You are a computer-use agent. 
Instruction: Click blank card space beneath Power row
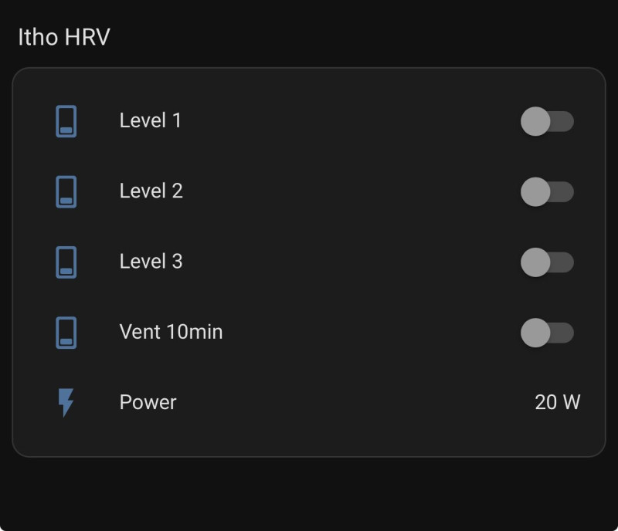click(309, 438)
